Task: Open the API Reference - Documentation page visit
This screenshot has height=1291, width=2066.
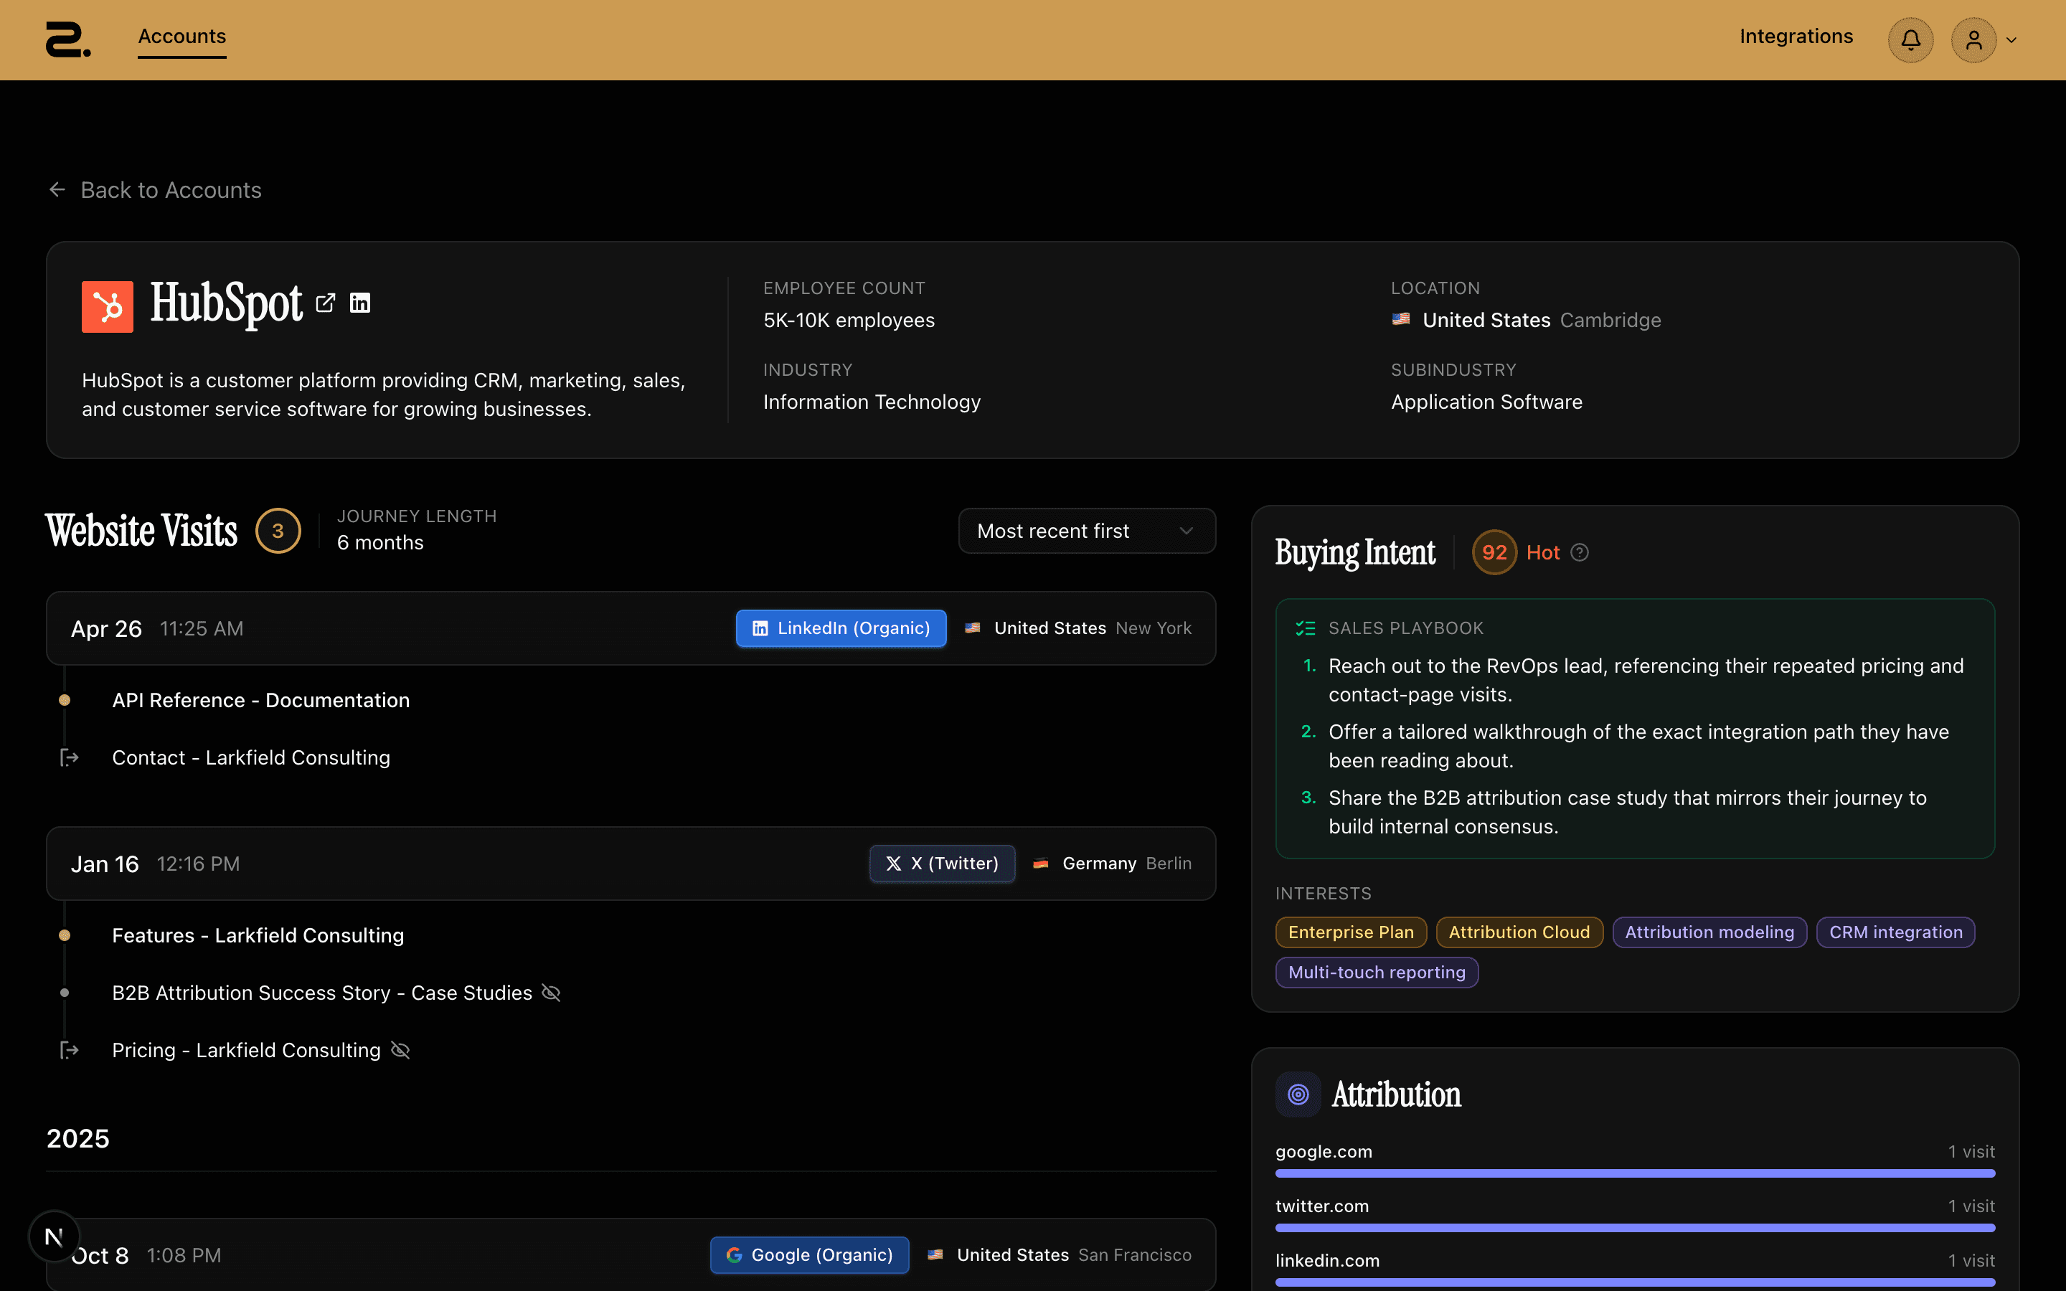Action: coord(260,700)
